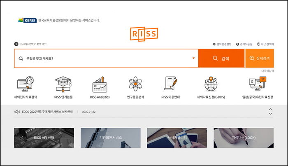288x166 pixels.
Task: Open the RISS Analytics chart icon
Action: 100,84
